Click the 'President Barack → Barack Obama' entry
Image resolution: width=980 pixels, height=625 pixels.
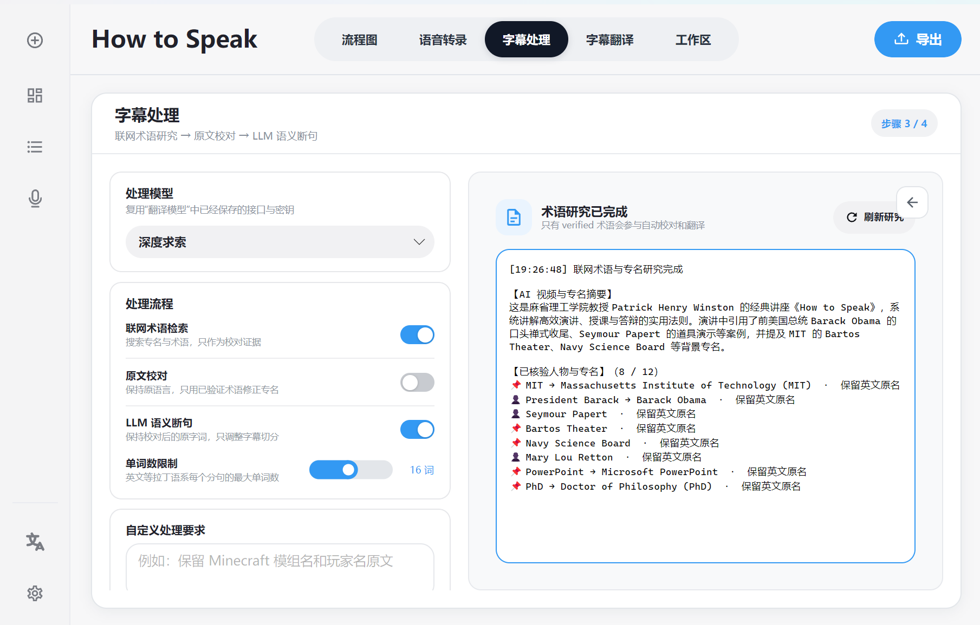coord(653,400)
